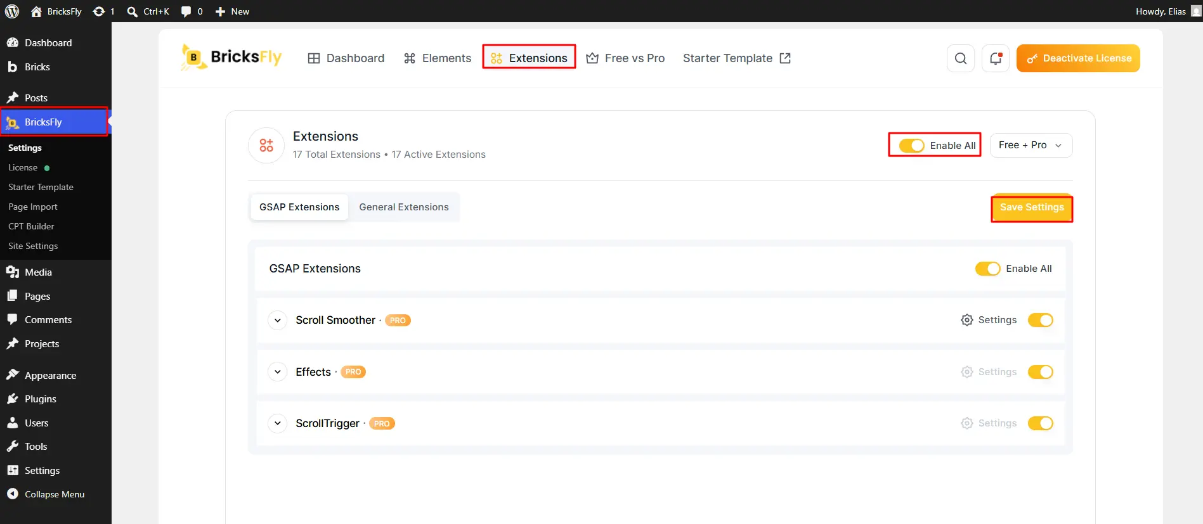Click the Appearance brush icon in sidebar
1203x524 pixels.
[x=12, y=375]
